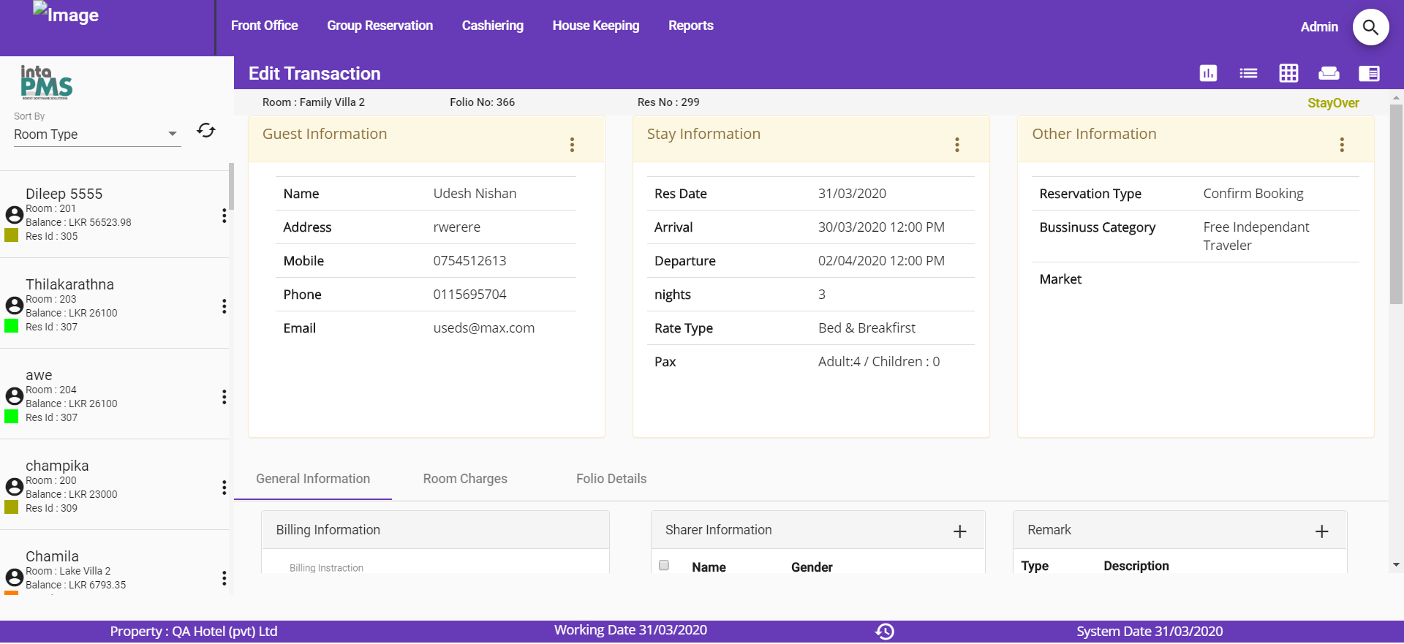Open the Sort By Room Type dropdown
The image size is (1404, 644).
[x=97, y=135]
